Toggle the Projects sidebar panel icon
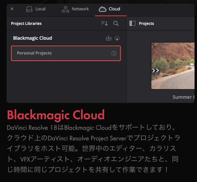This screenshot has width=197, height=182. (x=132, y=23)
